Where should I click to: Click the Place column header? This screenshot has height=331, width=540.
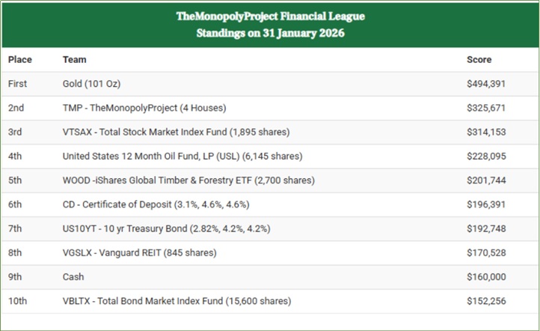(20, 59)
